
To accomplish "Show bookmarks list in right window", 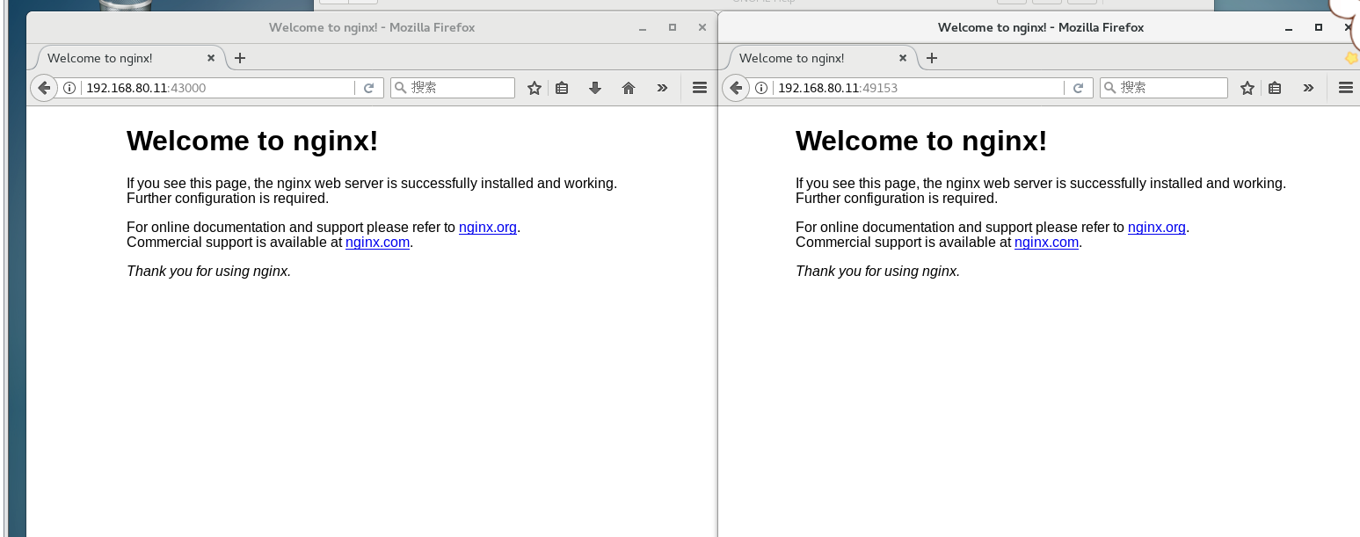I will point(1275,88).
